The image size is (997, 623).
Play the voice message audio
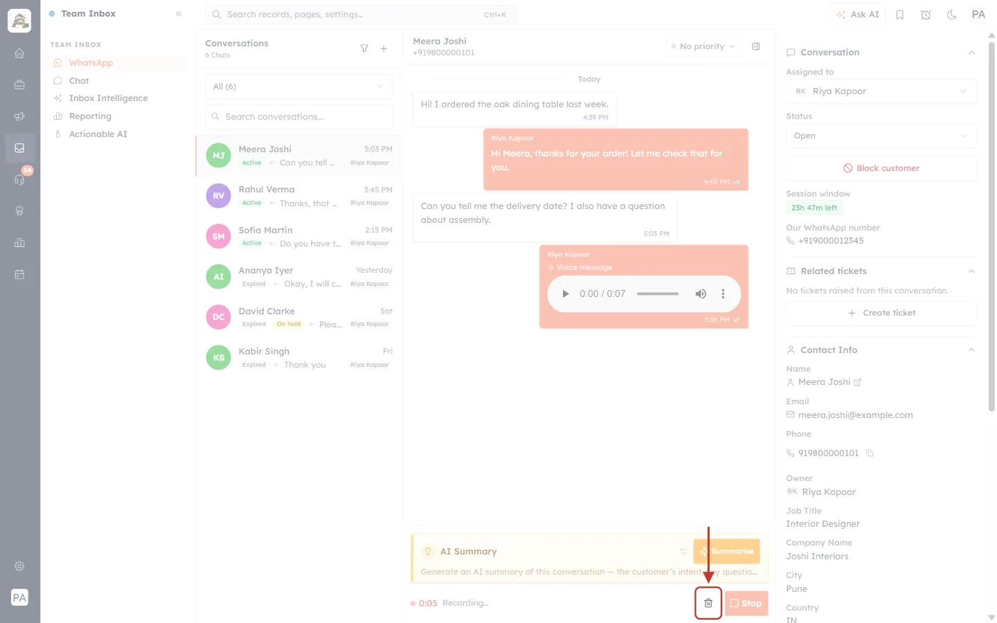tap(565, 294)
